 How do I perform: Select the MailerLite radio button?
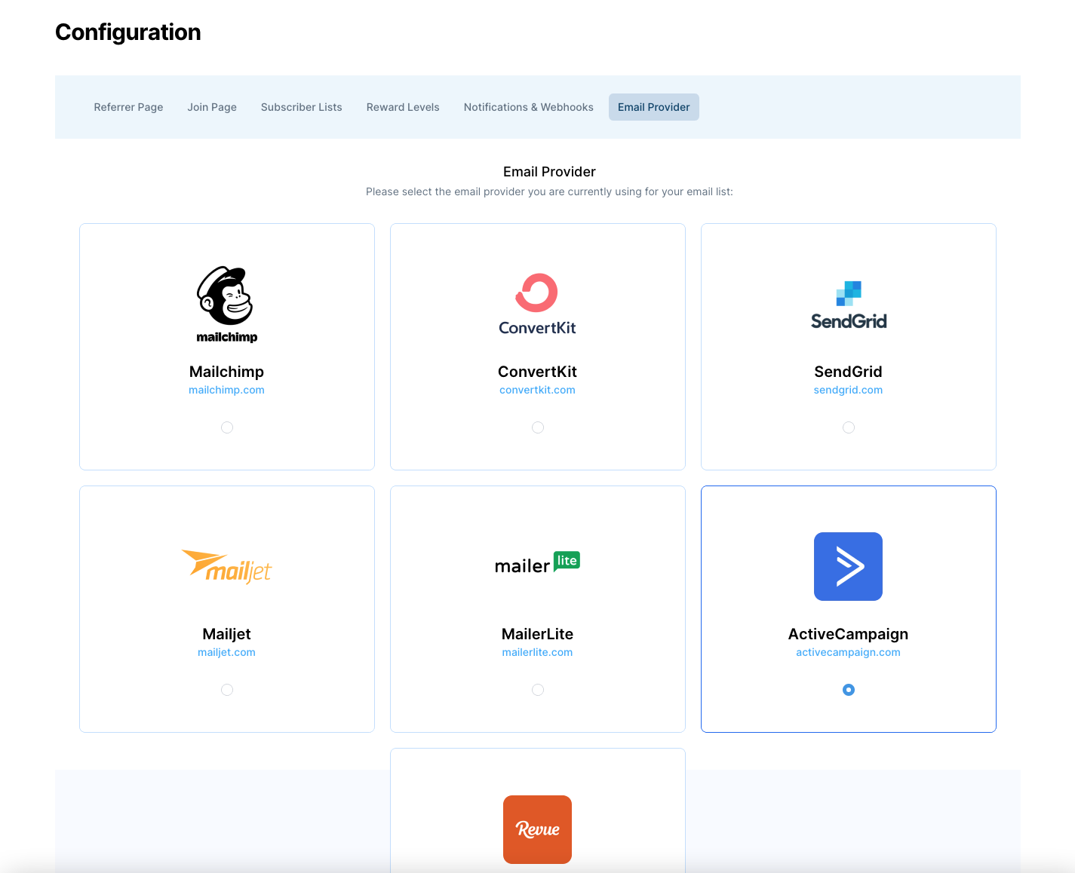click(538, 690)
